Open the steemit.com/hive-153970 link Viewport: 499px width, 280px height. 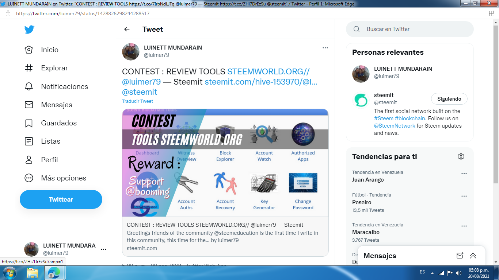(x=261, y=82)
